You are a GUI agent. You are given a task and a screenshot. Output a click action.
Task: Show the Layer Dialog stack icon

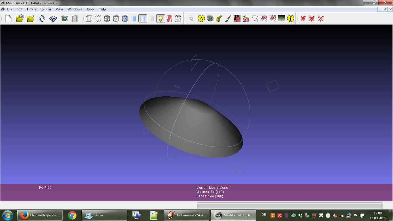(75, 19)
